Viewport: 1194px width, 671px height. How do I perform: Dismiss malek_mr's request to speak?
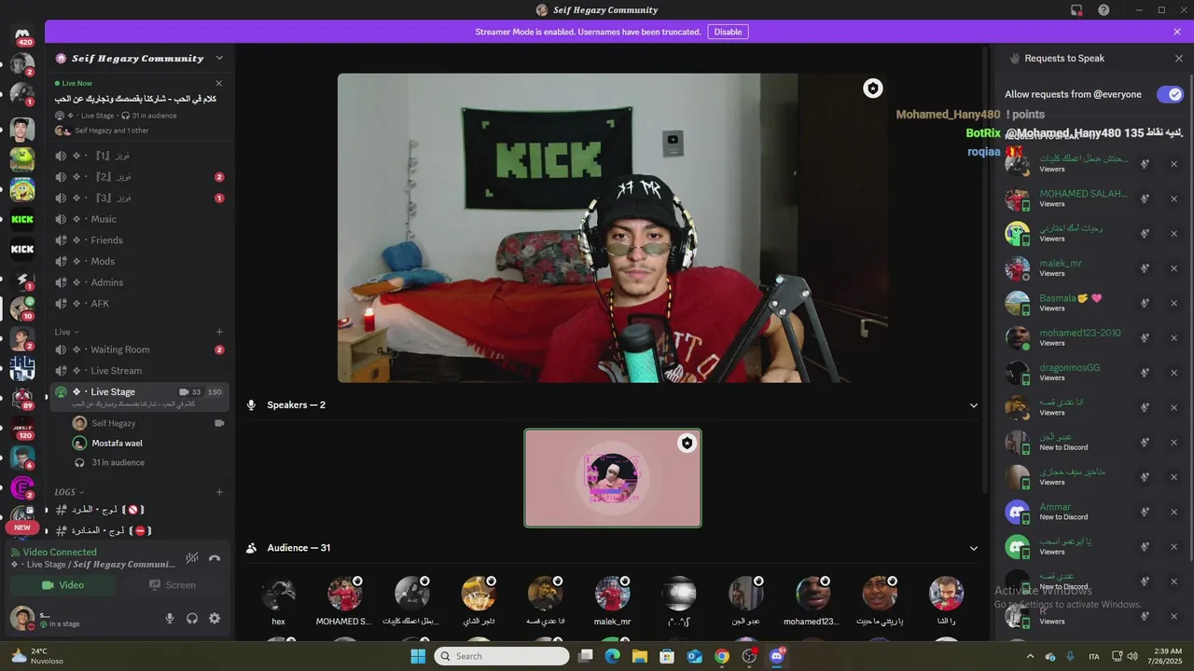[x=1173, y=268]
